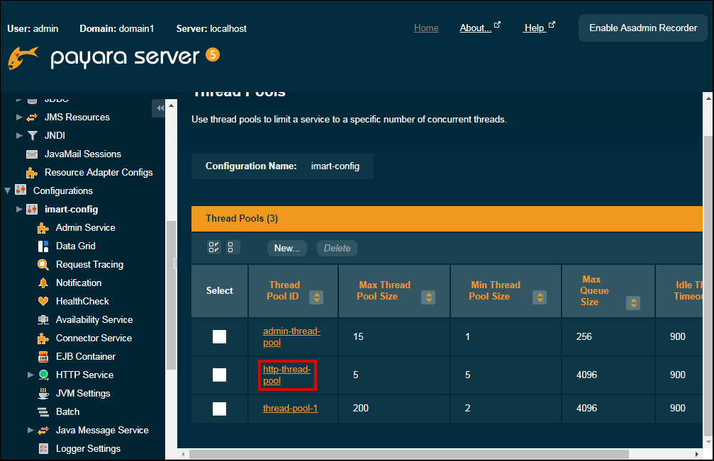Click the Select All icon in table toolbar
Image resolution: width=714 pixels, height=461 pixels.
[x=213, y=248]
